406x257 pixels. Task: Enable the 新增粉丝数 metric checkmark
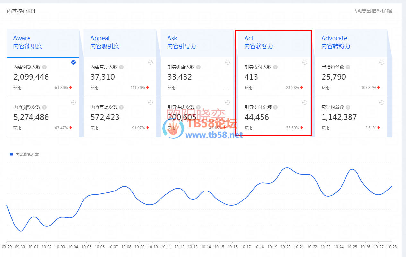(x=382, y=62)
